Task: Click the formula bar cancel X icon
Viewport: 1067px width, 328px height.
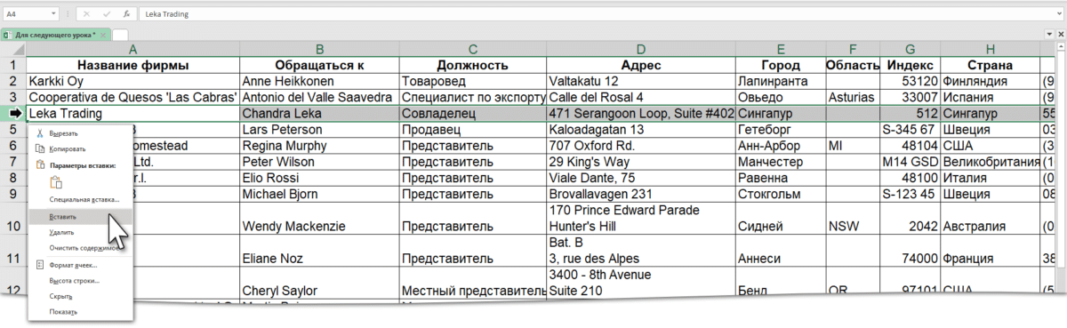Action: coord(84,14)
